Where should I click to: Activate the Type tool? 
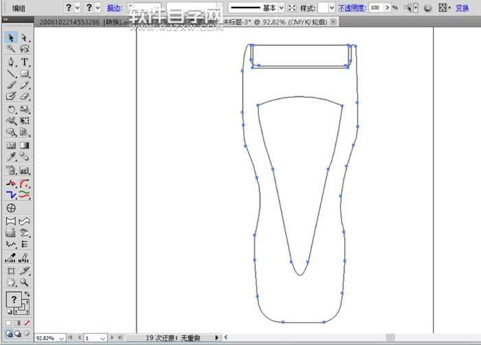pos(24,62)
